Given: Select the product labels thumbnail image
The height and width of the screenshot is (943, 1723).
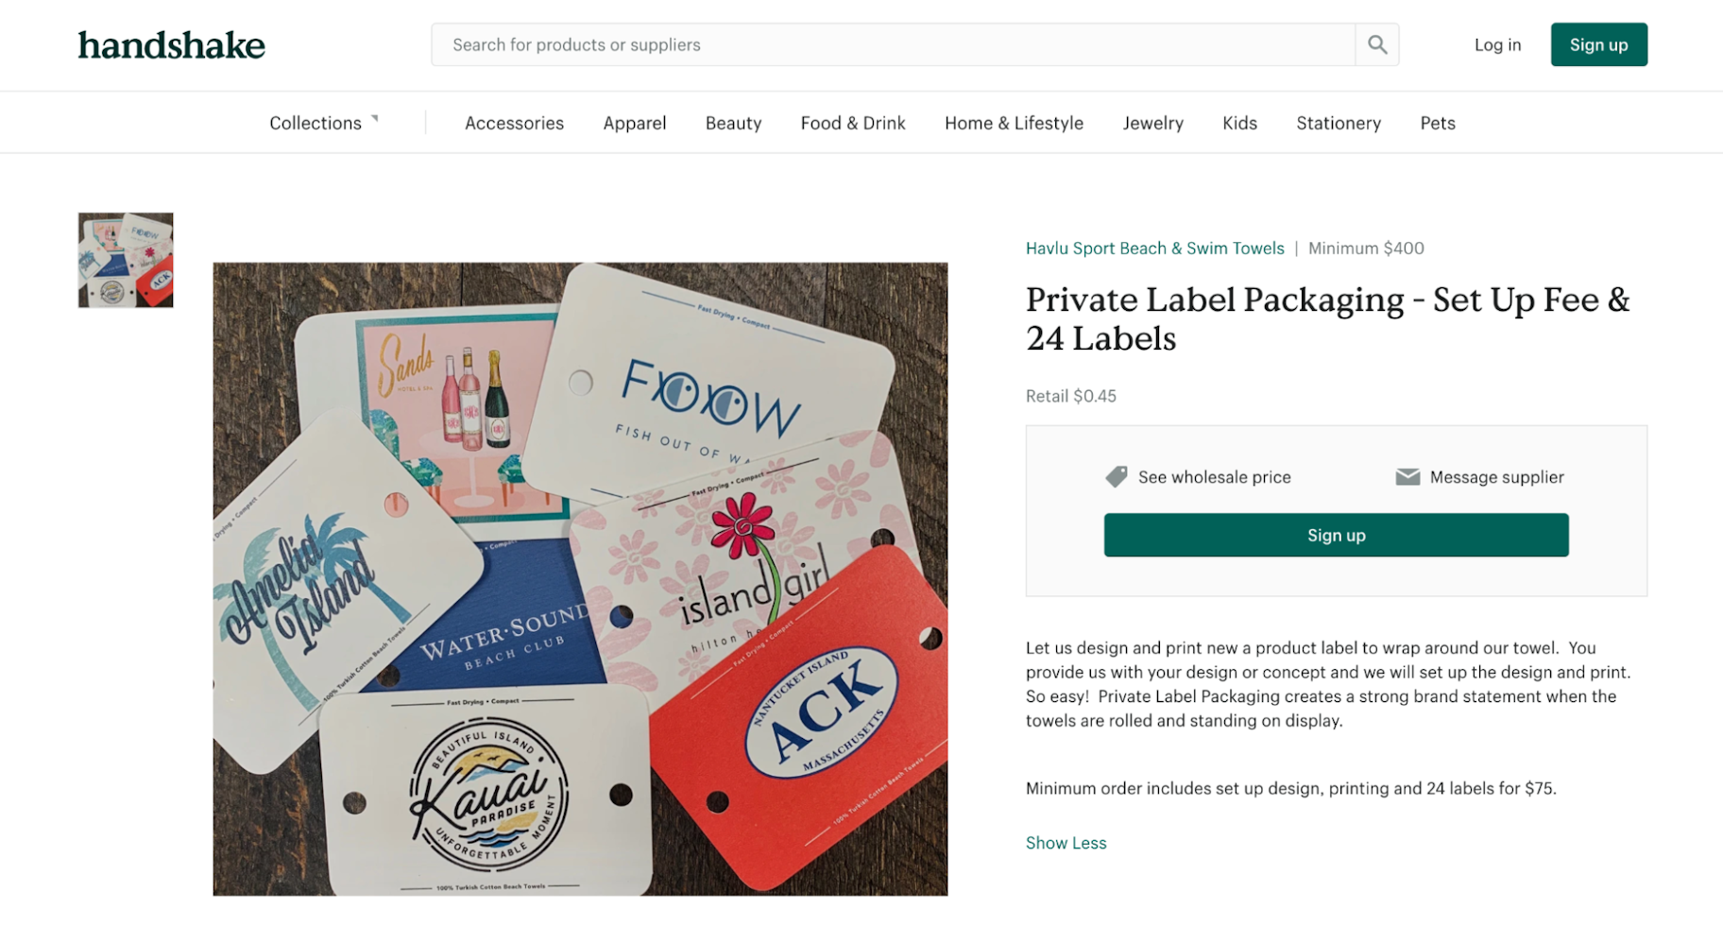Looking at the screenshot, I should click(126, 260).
